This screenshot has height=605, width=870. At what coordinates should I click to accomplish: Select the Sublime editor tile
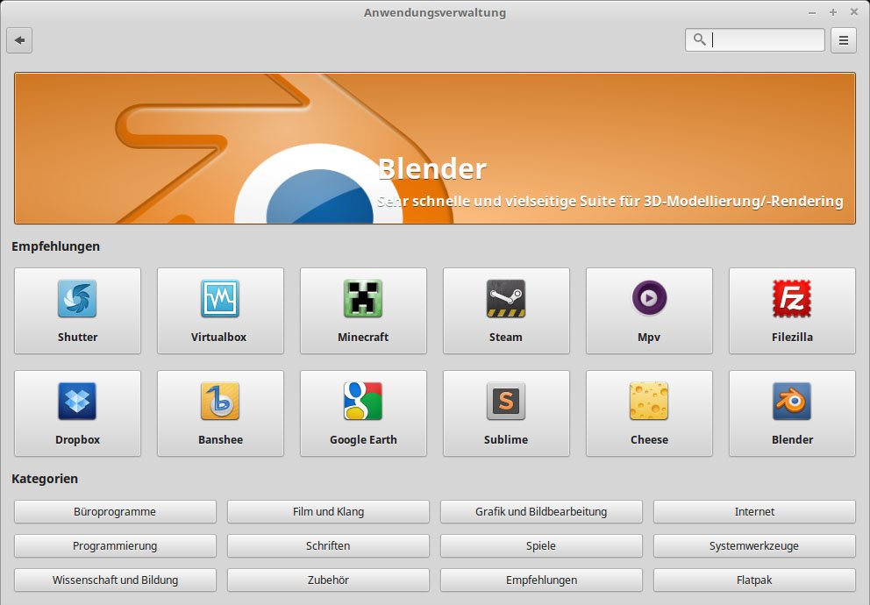(506, 413)
